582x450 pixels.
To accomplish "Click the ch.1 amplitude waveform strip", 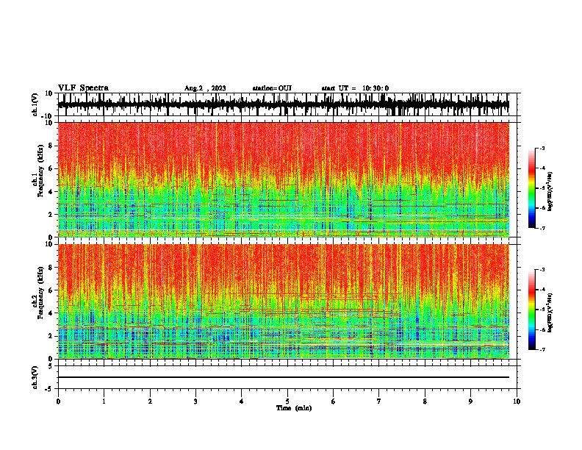I will click(x=284, y=104).
